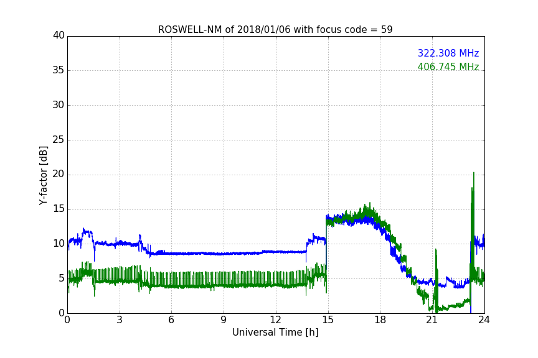The width and height of the screenshot is (538, 358).
Task: Click the y-axis tick label '20'
Action: click(x=59, y=175)
